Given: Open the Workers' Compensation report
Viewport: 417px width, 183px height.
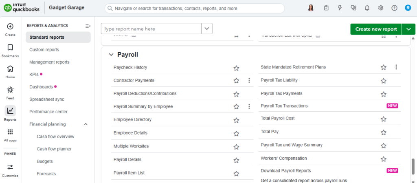Looking at the screenshot, I should coord(284,158).
